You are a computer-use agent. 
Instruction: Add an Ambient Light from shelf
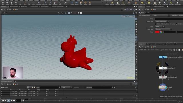point(178,3)
